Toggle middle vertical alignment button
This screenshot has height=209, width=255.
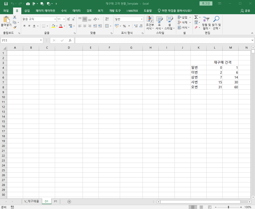click(85, 19)
